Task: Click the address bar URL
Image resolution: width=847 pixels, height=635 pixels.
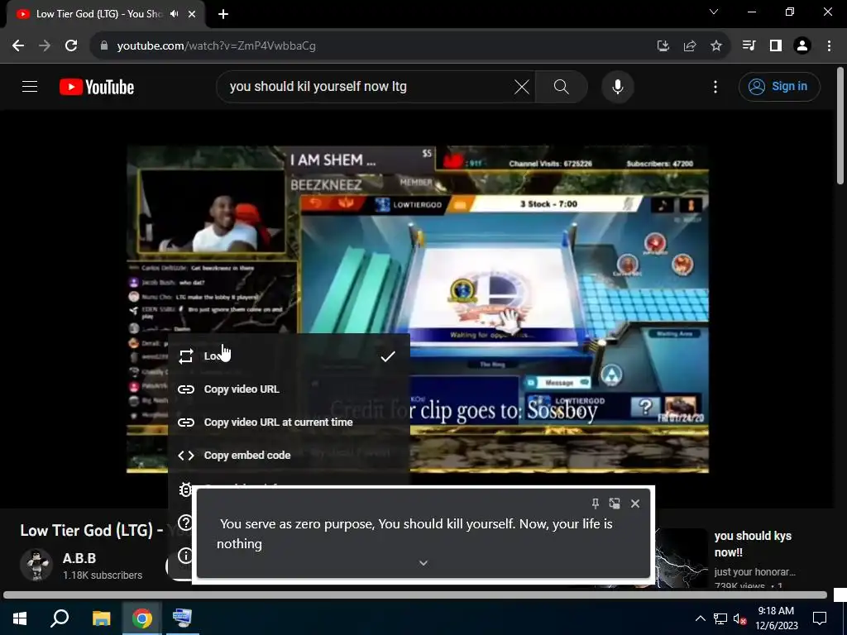Action: (216, 46)
